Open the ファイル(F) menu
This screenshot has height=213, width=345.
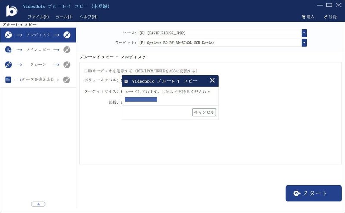(38, 17)
